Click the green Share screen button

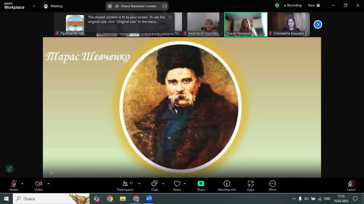(201, 186)
